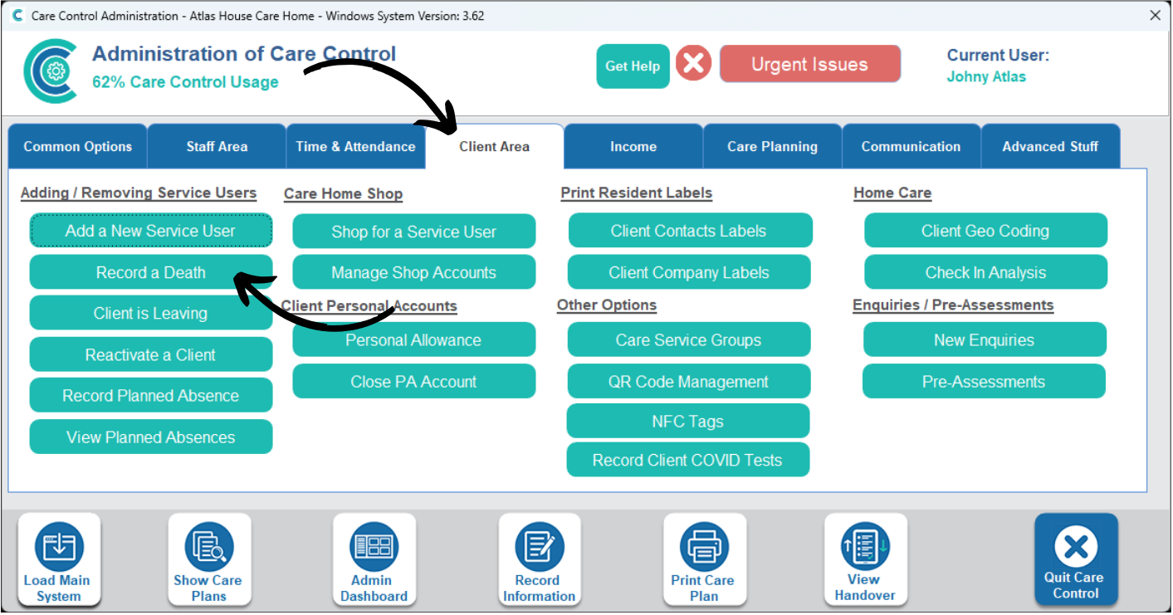Screen dimensions: 1173x615
Task: Open Urgent Issues
Action: (809, 65)
